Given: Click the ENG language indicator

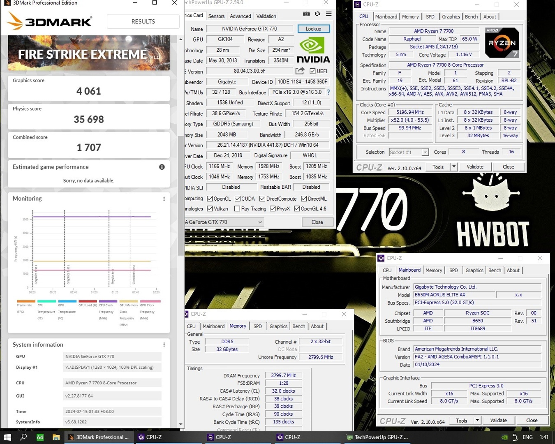Looking at the screenshot, I should 527,437.
